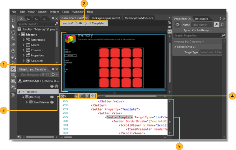Open the Assets chevron in toolbar
Viewport: 236px width, 150px height.
pyautogui.click(x=13, y=95)
